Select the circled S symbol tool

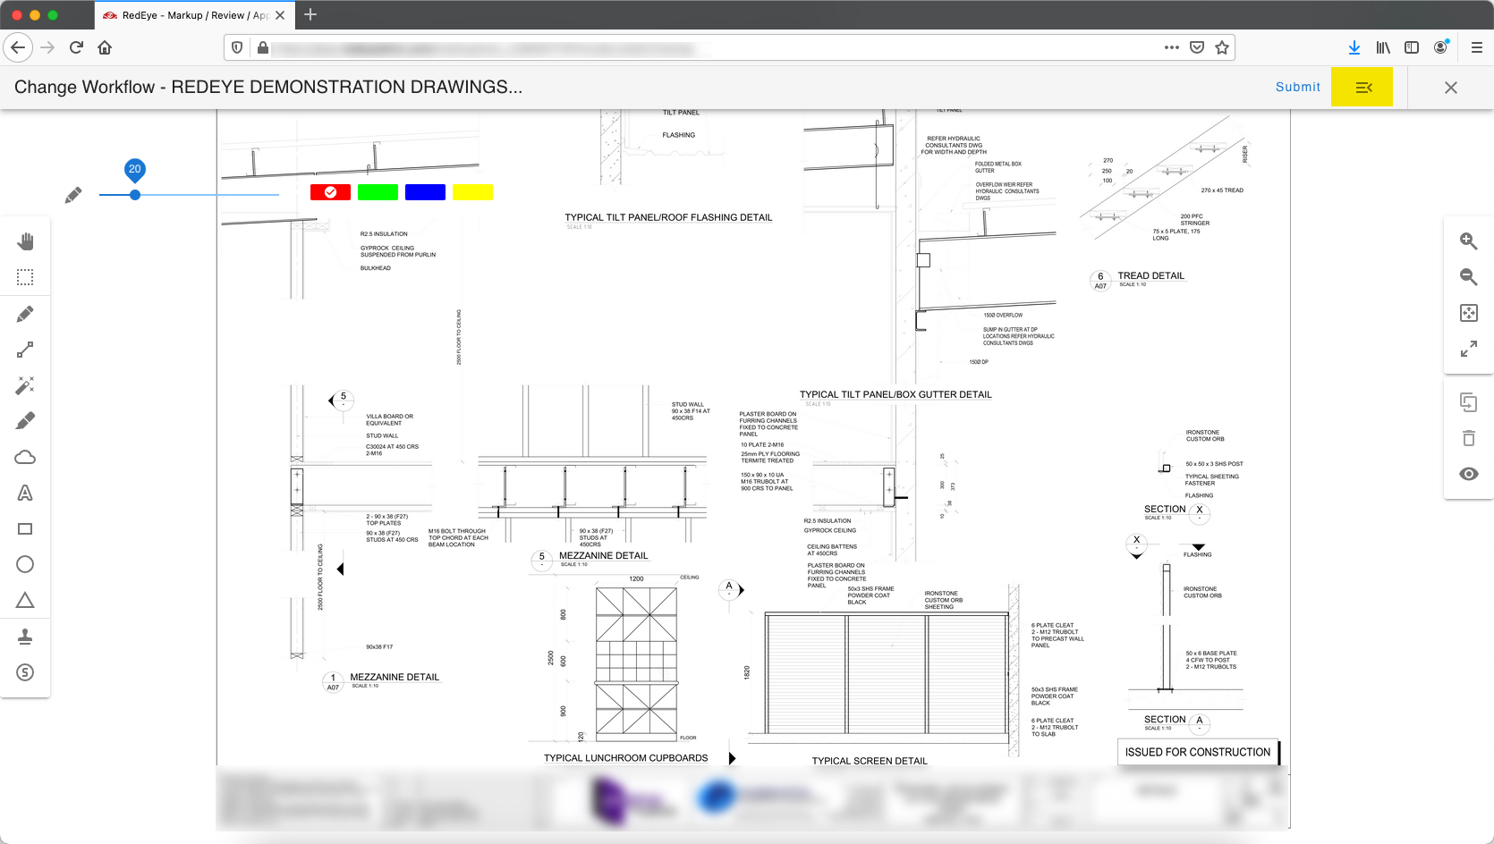pyautogui.click(x=25, y=672)
